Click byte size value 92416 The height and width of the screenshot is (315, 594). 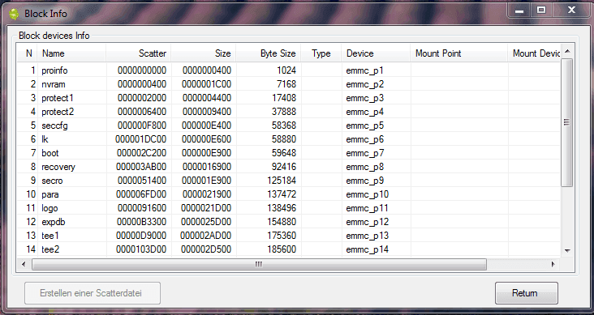pos(284,167)
